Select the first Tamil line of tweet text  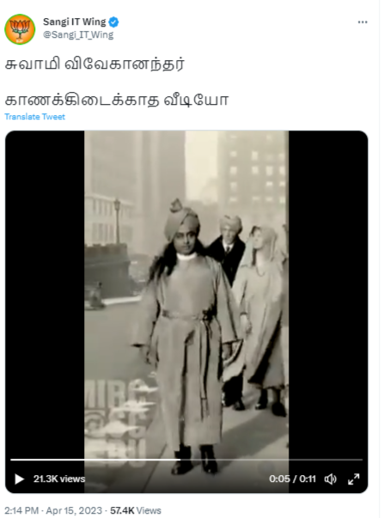point(94,64)
